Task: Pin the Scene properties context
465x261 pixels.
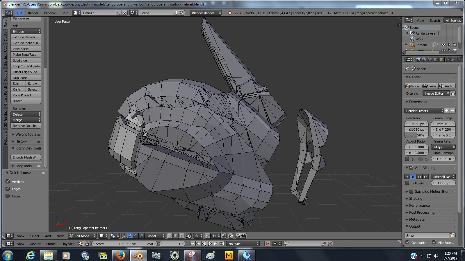Action: [407, 69]
